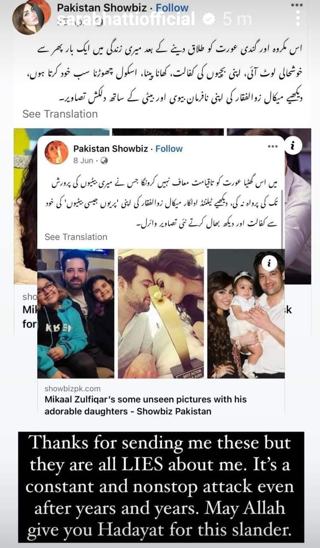Click the globe privacy icon near 8 Jun
The width and height of the screenshot is (320, 548).
click(104, 161)
